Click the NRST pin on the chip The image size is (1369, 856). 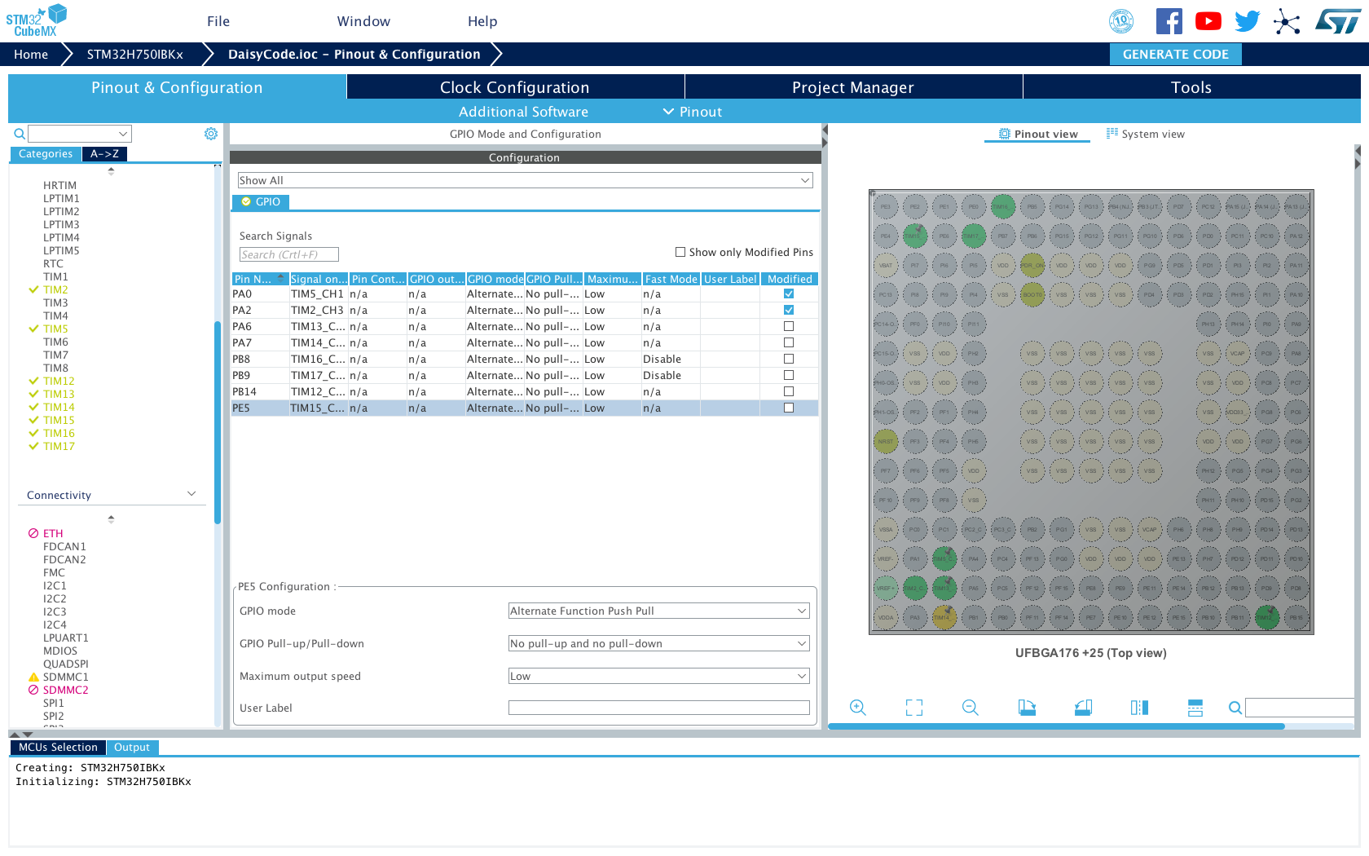coord(885,441)
